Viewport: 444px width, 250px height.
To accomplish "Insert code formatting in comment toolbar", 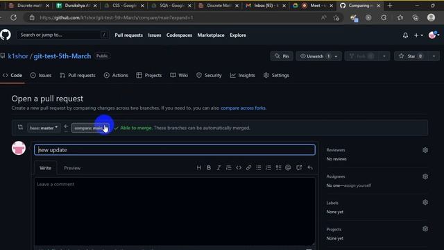I will 239,168.
